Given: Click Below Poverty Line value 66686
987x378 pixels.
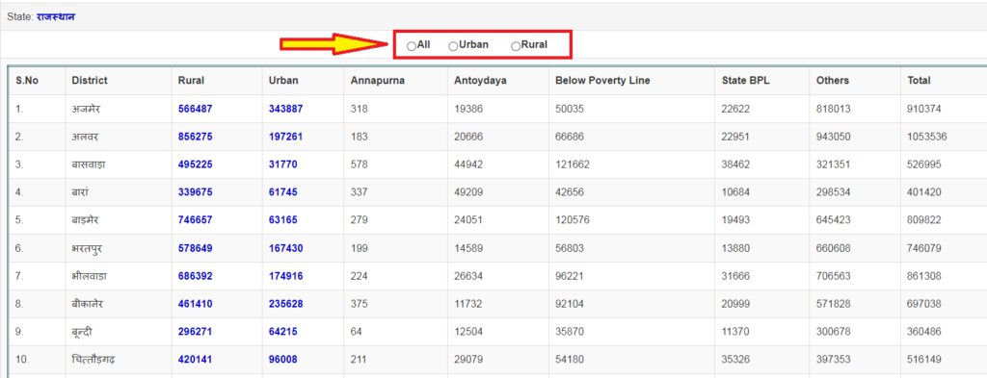Looking at the screenshot, I should (569, 137).
